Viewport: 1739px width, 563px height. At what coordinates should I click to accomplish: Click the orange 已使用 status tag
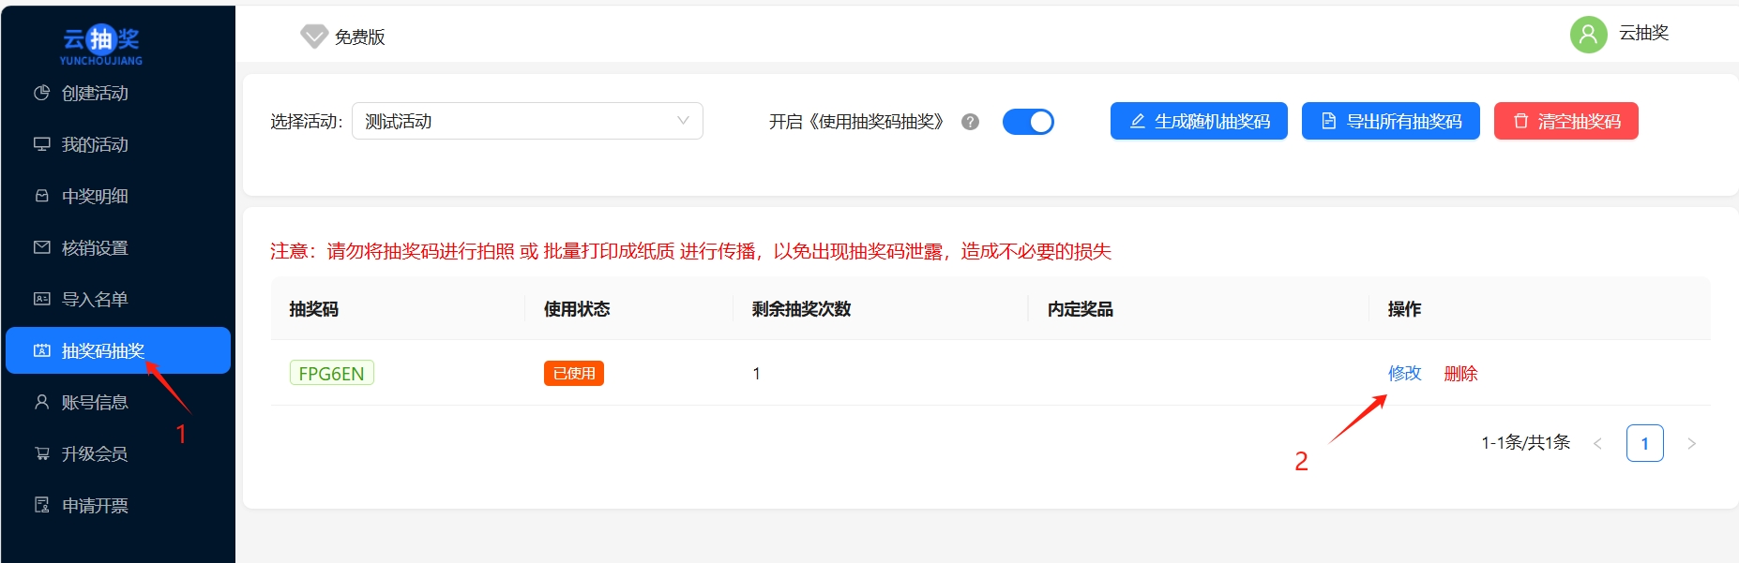(574, 373)
